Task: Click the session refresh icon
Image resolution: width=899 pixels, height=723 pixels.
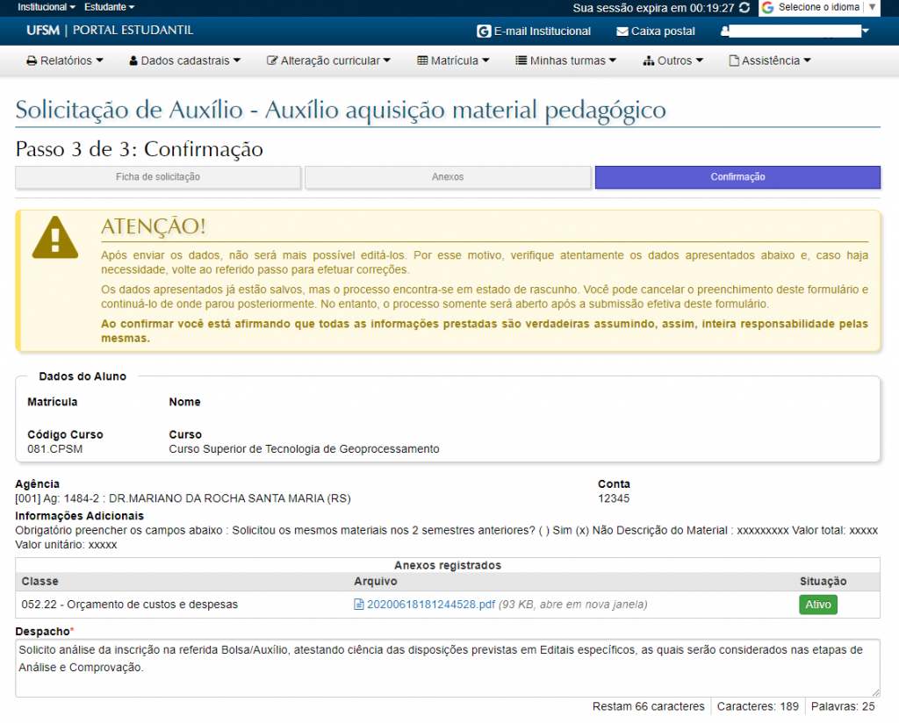Action: point(745,8)
